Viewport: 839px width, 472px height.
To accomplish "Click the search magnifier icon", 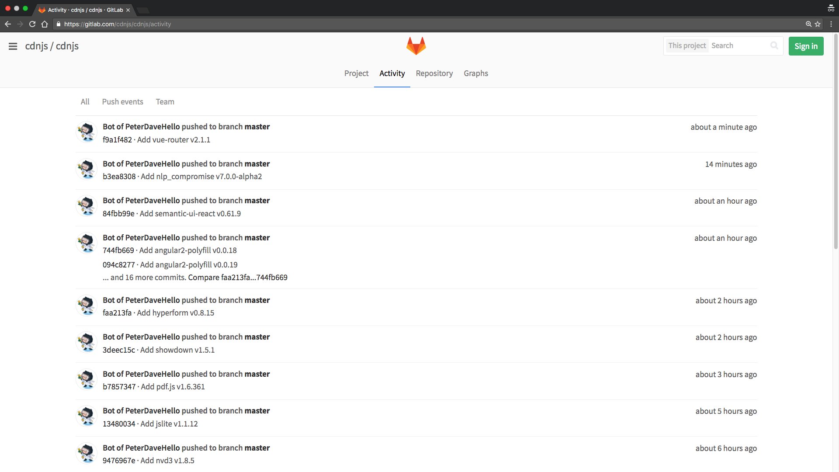I will (x=774, y=45).
